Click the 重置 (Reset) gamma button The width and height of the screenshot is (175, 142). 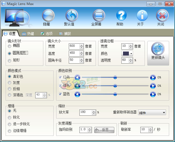[104, 130]
